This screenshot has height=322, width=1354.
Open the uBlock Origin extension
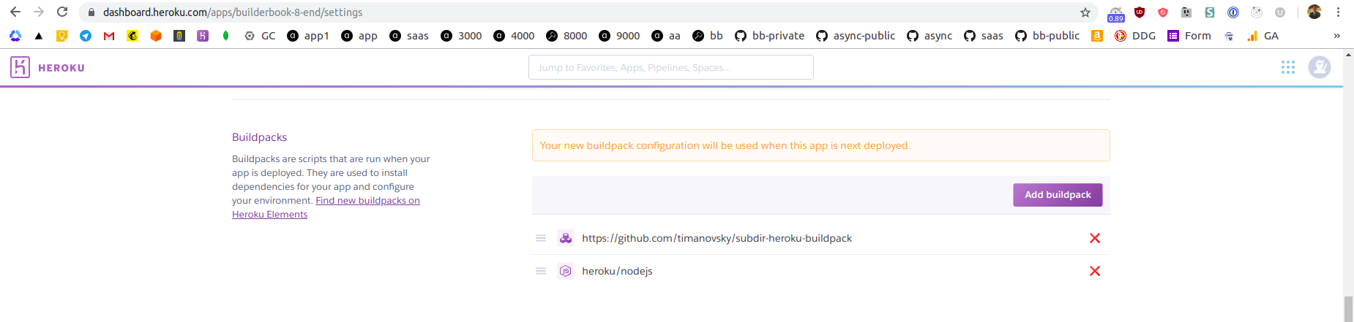point(1140,12)
